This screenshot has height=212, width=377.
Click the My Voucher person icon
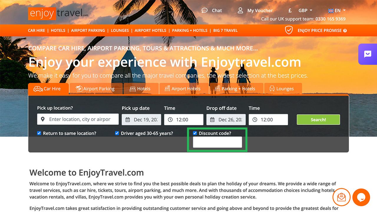click(240, 10)
